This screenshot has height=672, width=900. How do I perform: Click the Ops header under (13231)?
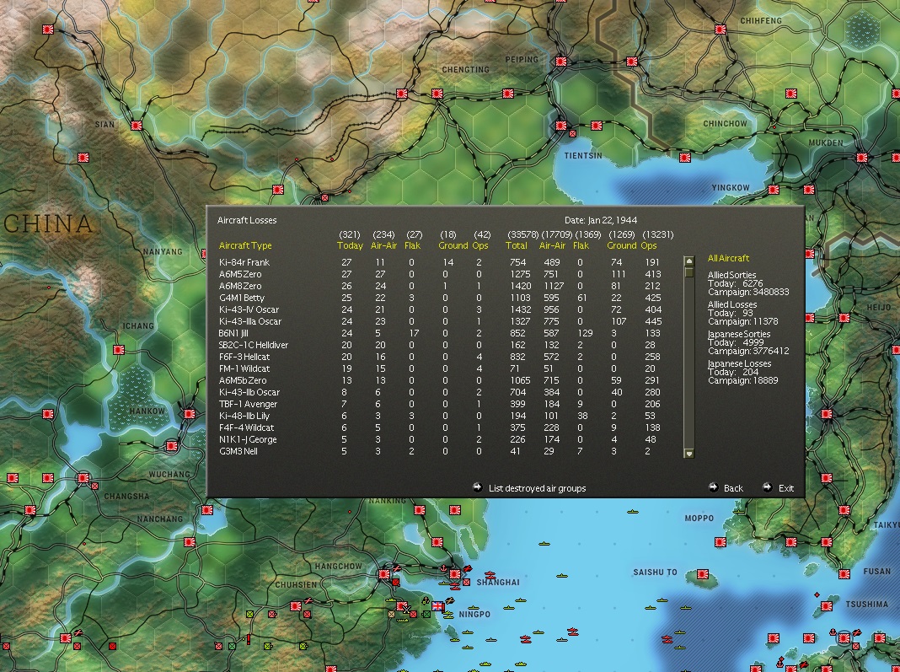(649, 246)
